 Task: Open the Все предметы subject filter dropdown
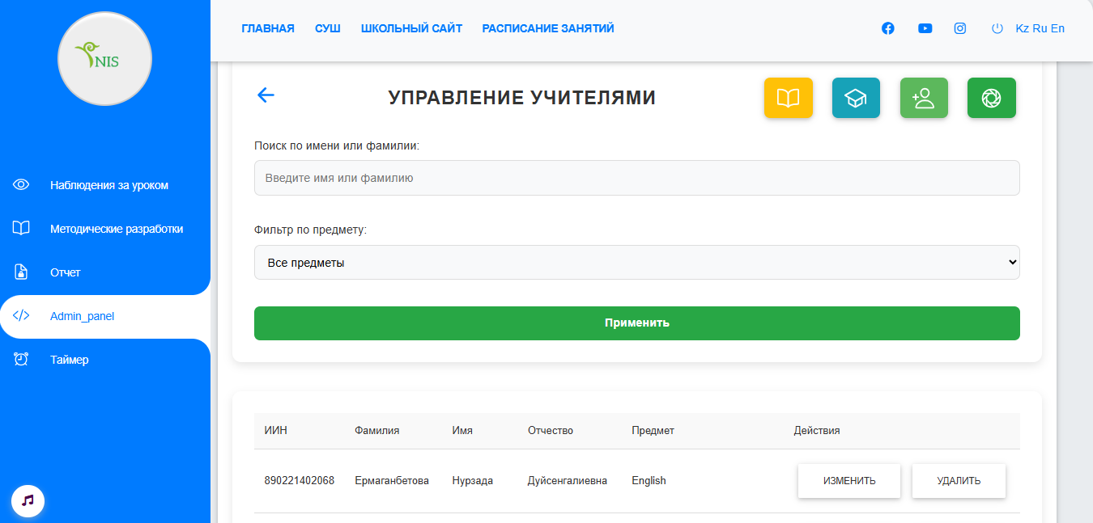636,262
